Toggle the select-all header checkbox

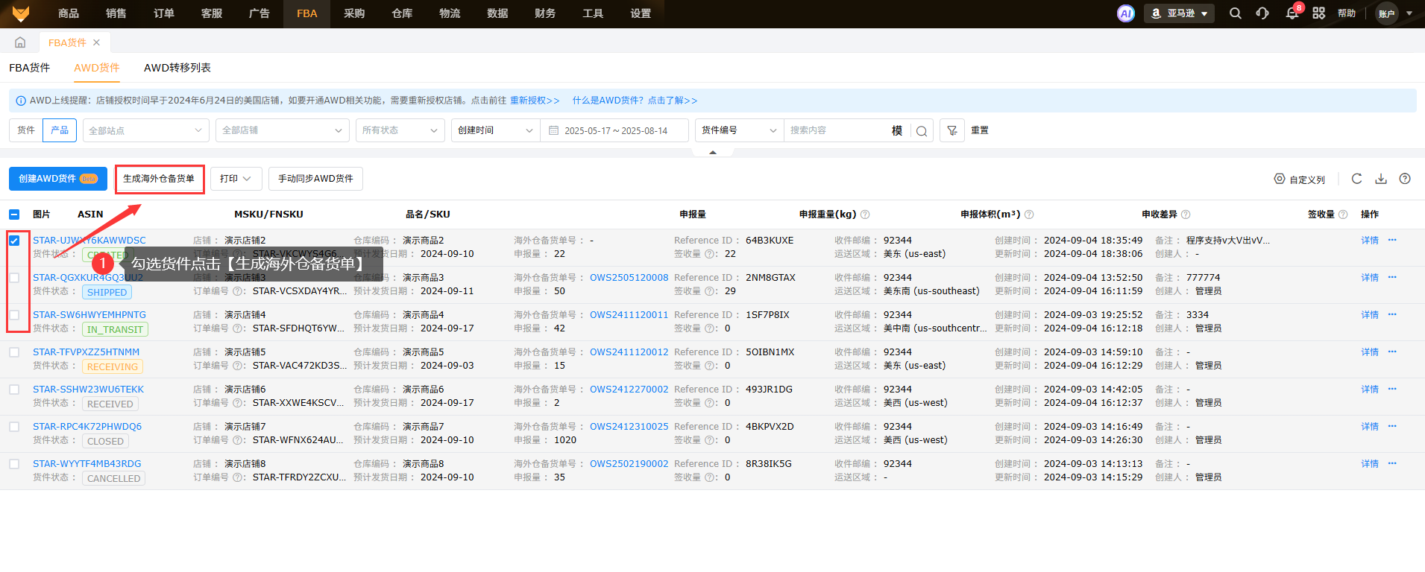(x=14, y=214)
